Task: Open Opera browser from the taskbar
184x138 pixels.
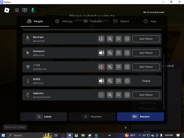Action: click(63, 135)
